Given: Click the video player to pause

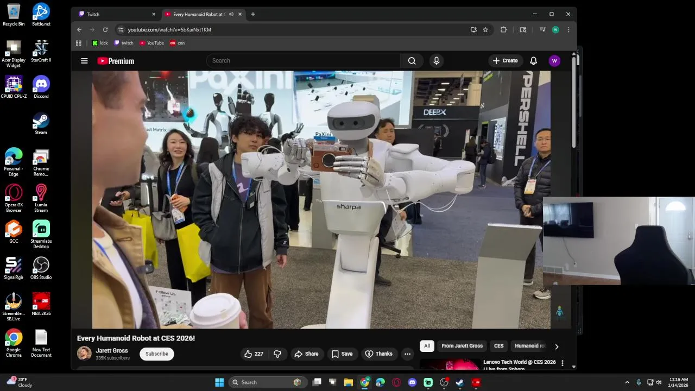Looking at the screenshot, I should pos(321,199).
